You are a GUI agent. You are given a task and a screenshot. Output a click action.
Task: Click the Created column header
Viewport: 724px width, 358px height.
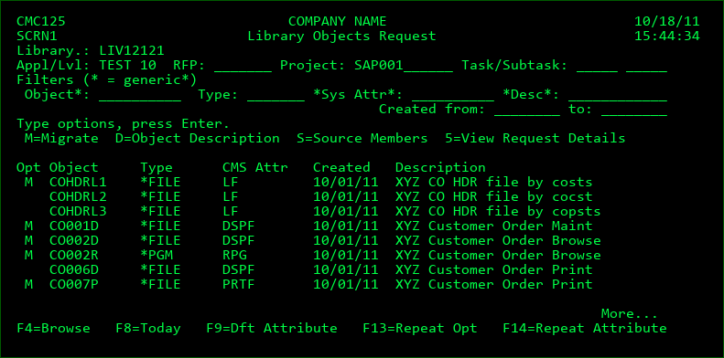coord(341,168)
